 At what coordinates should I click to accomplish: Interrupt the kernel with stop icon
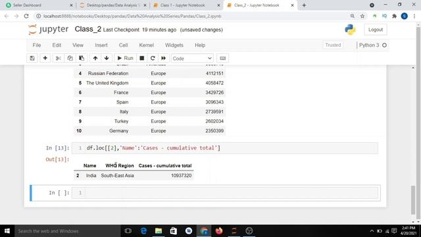tap(142, 59)
